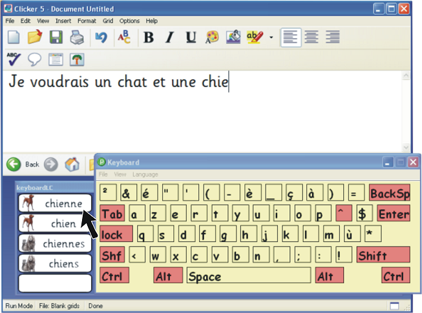Click the highlighter pen icon
This screenshot has width=422, height=313.
pos(255,37)
